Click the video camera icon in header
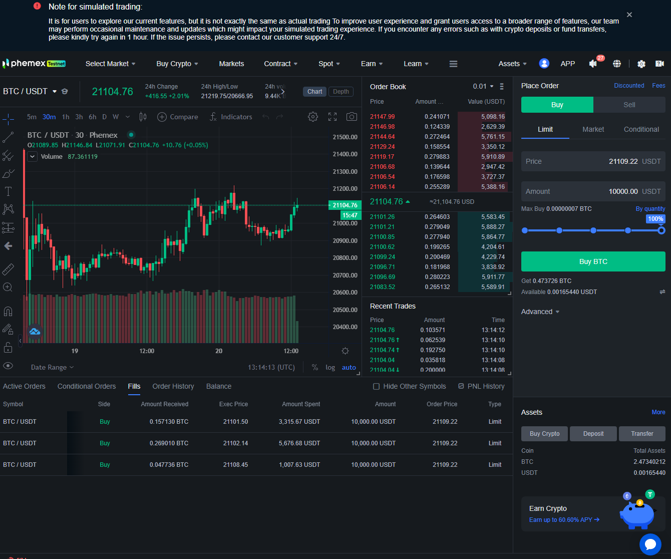Image resolution: width=671 pixels, height=559 pixels. tap(659, 64)
